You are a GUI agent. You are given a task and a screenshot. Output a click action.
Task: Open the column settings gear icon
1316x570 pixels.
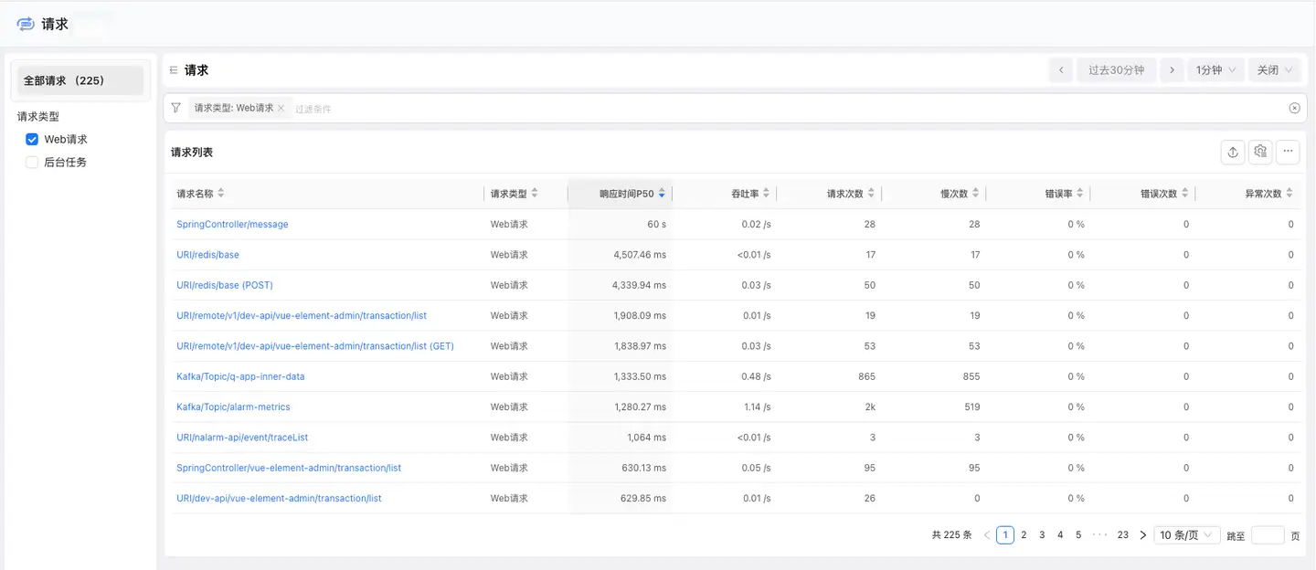pos(1260,153)
